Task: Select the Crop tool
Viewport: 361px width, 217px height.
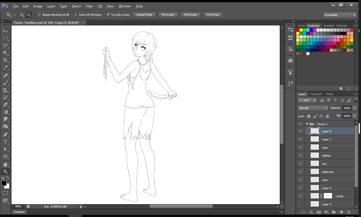Action: pos(5,60)
